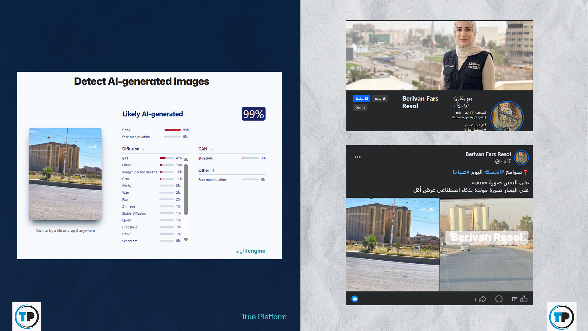Click the comment bubble icon on post
The height and width of the screenshot is (331, 588).
(x=499, y=299)
